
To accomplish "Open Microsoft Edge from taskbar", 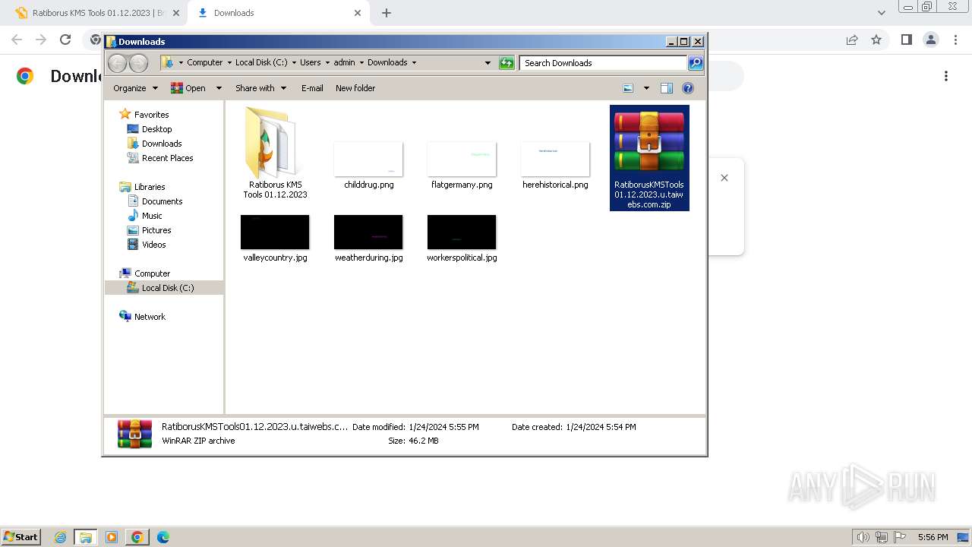I will click(x=163, y=537).
